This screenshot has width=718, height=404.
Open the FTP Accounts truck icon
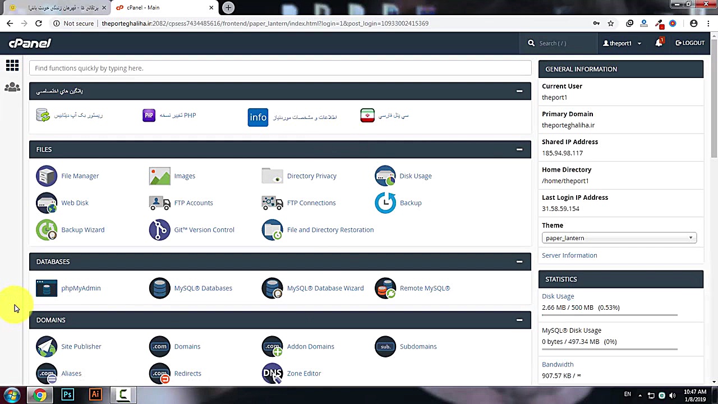click(159, 203)
